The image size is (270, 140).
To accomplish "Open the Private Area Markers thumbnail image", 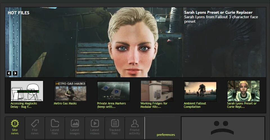I will 114,91.
